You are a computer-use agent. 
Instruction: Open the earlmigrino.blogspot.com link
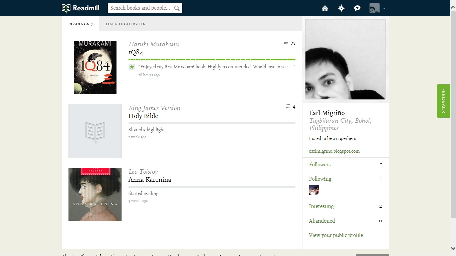point(334,151)
